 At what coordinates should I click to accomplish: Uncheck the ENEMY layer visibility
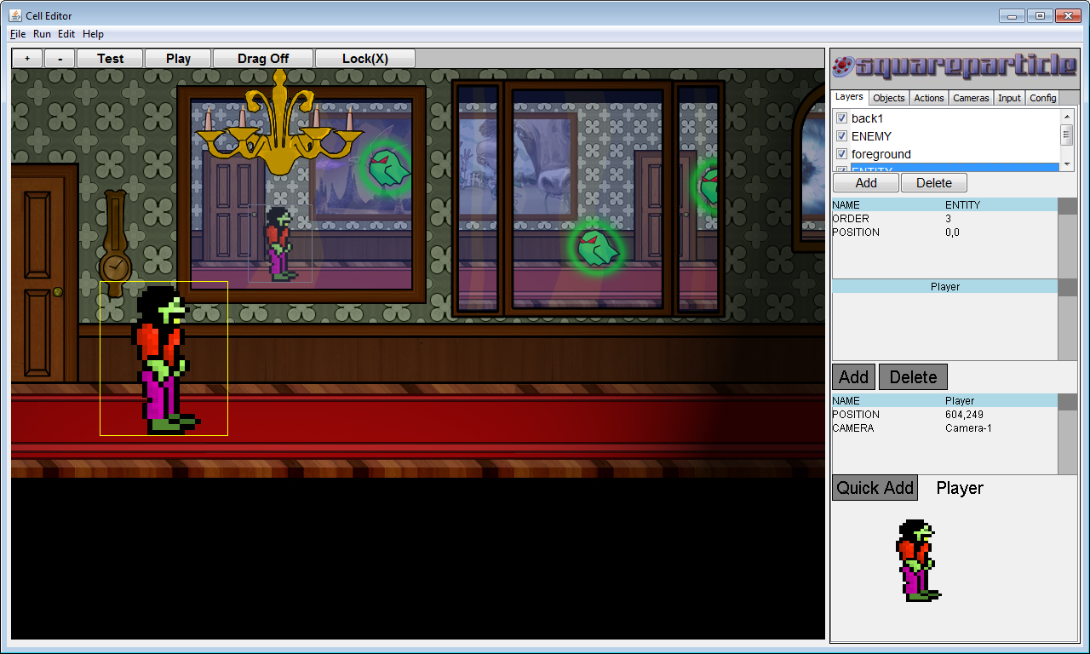pyautogui.click(x=841, y=136)
